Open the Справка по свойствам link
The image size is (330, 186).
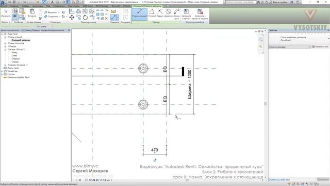coord(279,179)
